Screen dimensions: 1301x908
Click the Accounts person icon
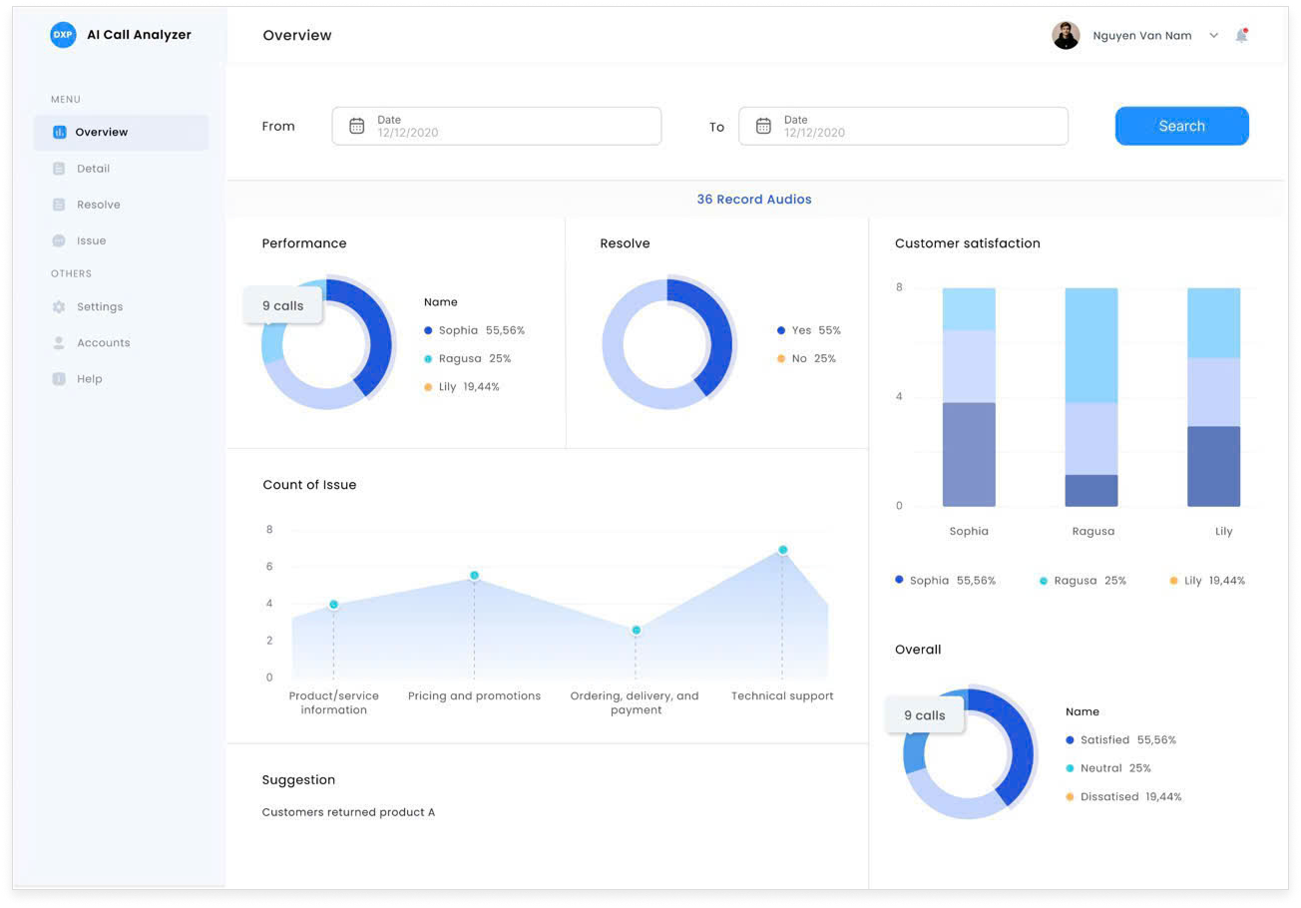59,343
